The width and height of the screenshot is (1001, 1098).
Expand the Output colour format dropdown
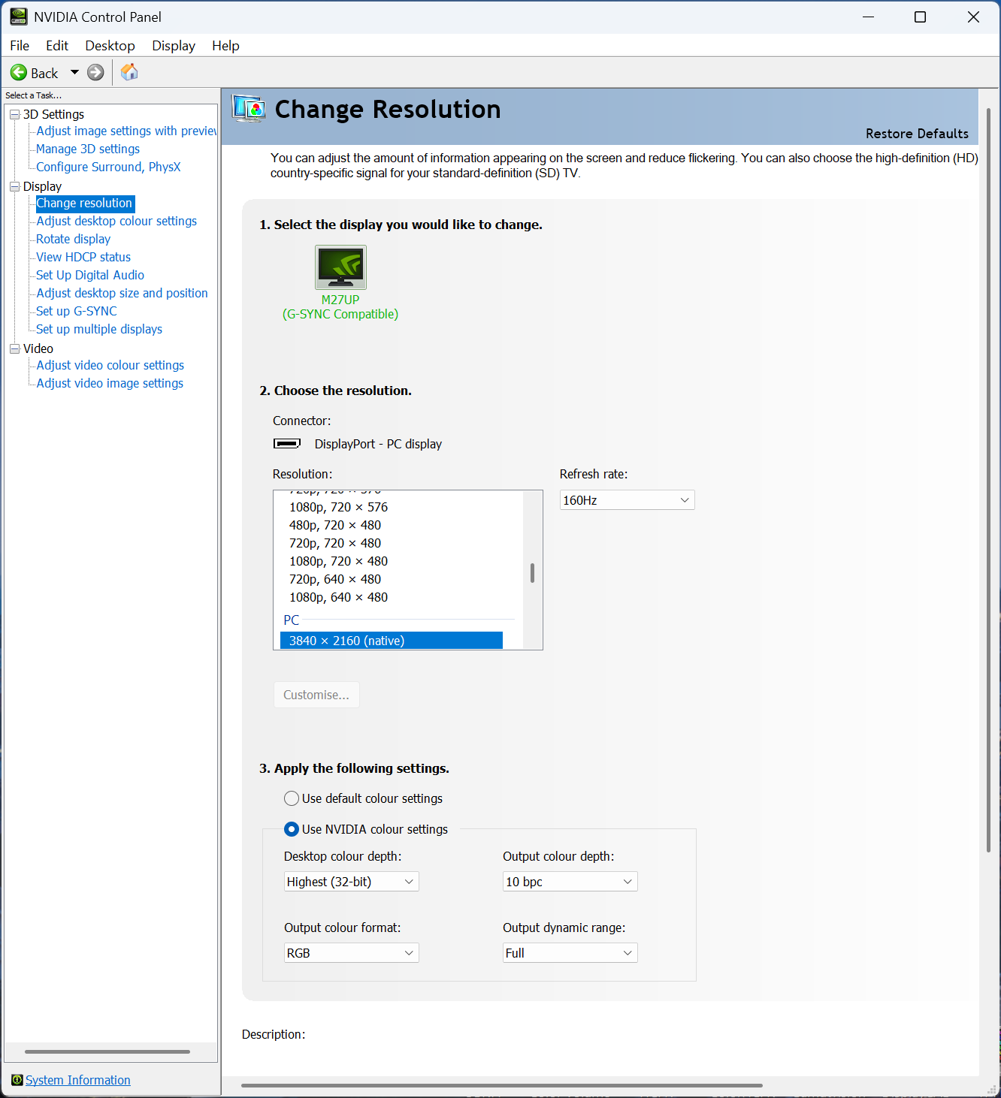(351, 953)
